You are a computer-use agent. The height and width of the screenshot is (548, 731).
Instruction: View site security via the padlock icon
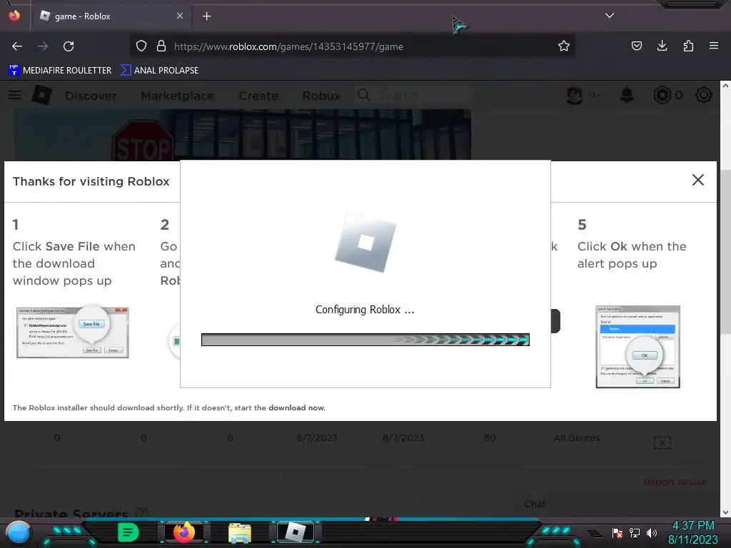pos(161,46)
